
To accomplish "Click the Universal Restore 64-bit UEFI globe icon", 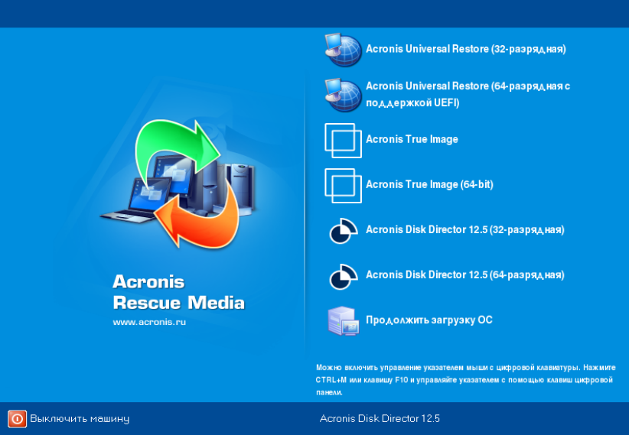I will point(343,95).
